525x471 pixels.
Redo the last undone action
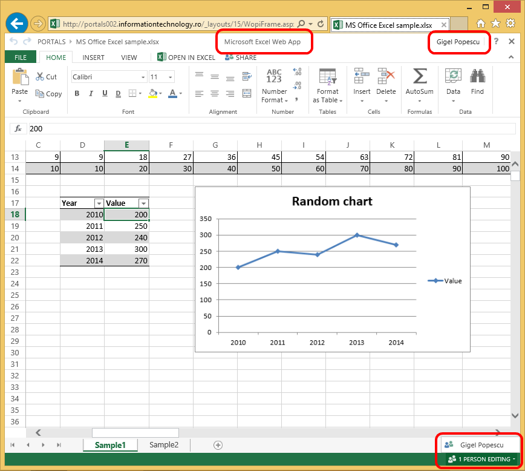click(27, 41)
